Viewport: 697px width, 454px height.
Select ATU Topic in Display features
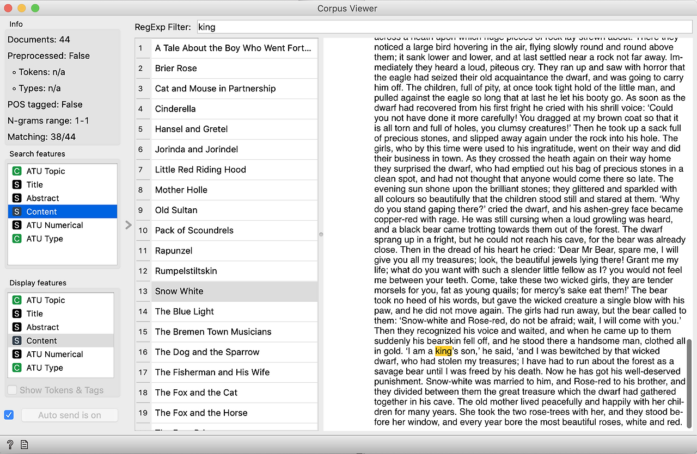point(61,300)
